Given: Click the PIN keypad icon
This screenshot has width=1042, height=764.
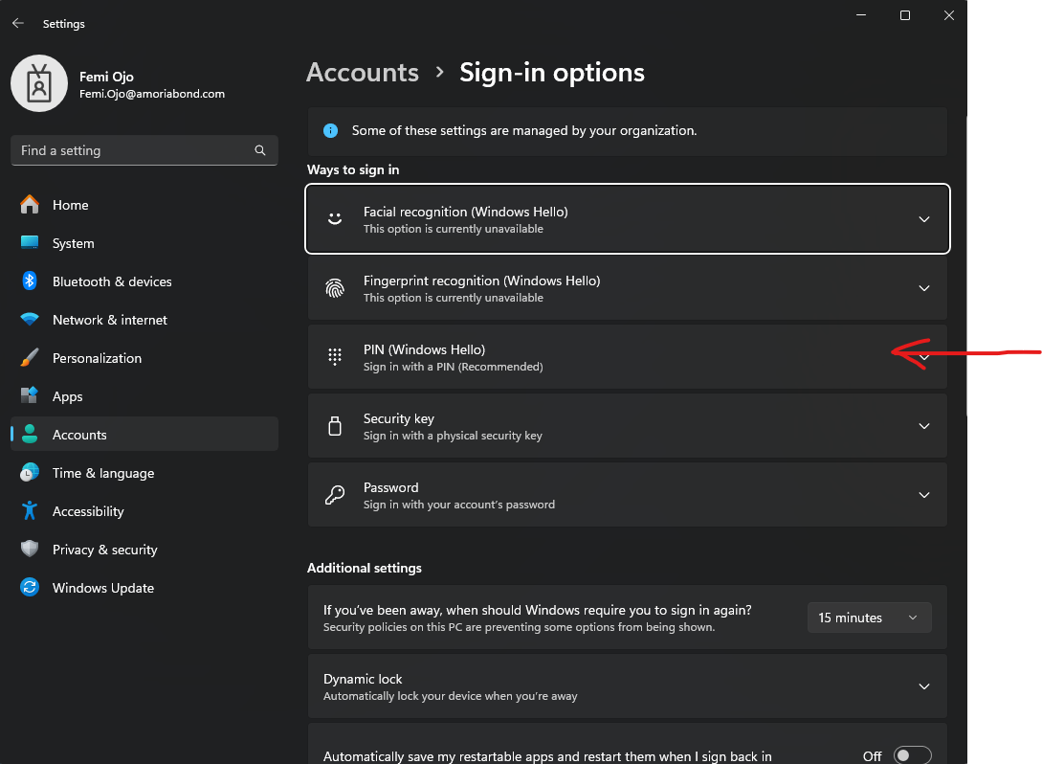Looking at the screenshot, I should (335, 357).
